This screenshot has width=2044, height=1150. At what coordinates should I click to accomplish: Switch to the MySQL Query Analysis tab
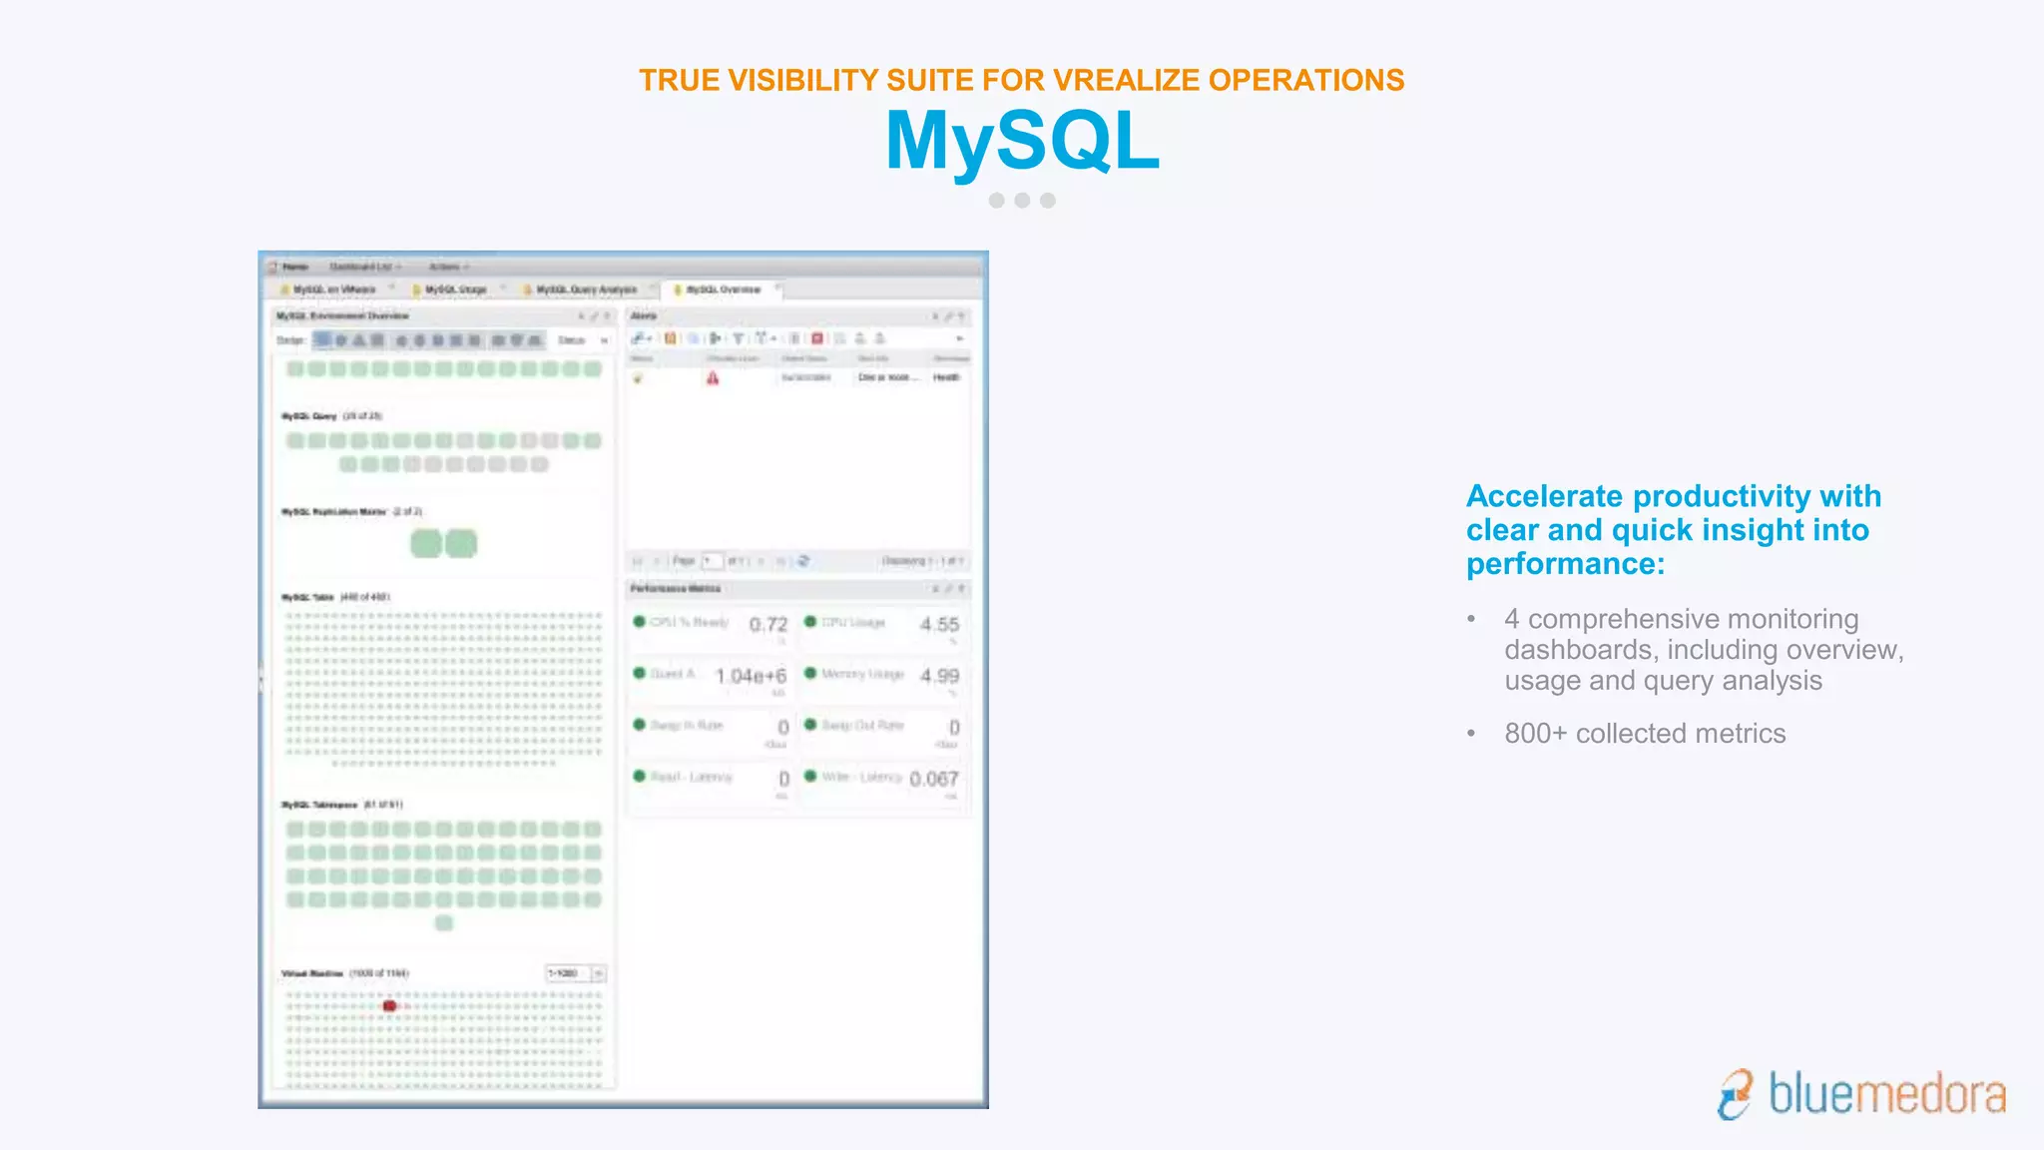[x=587, y=289]
